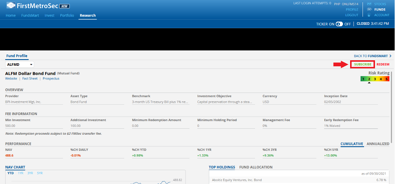Click the FirstMetroSec logo icon
Screen dimensions: 395x184
click(11, 6)
